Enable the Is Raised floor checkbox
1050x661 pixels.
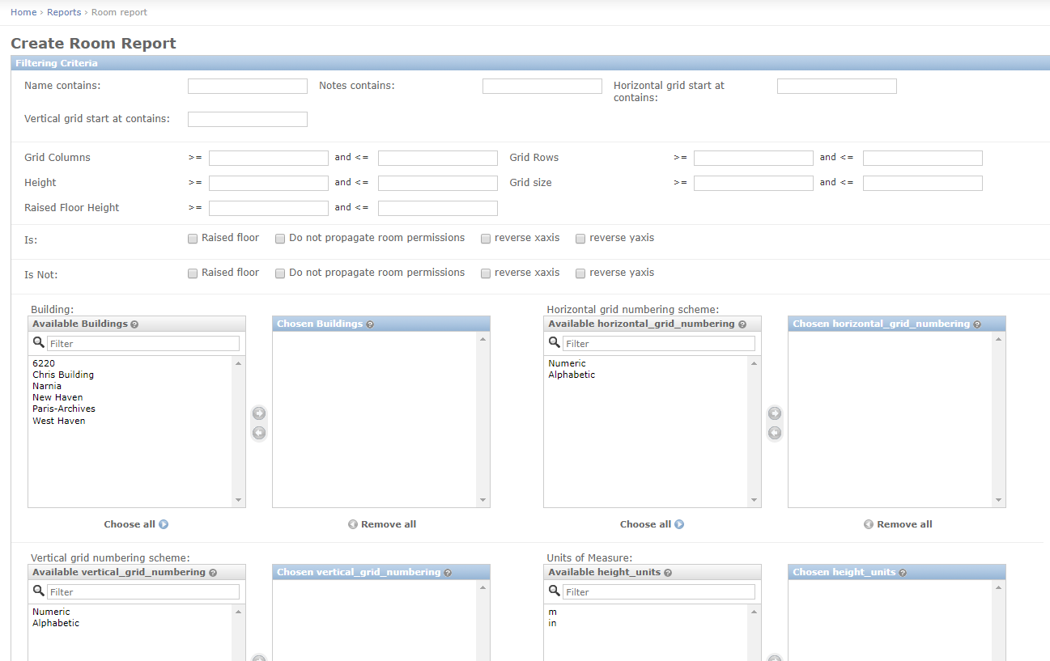[x=193, y=239]
